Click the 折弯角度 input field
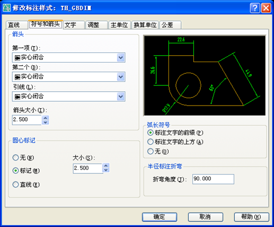Image resolution: width=274 pixels, height=227 pixels. (213, 179)
